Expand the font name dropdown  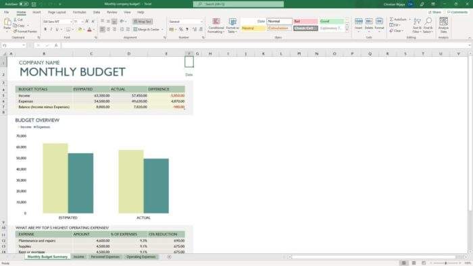[71, 22]
